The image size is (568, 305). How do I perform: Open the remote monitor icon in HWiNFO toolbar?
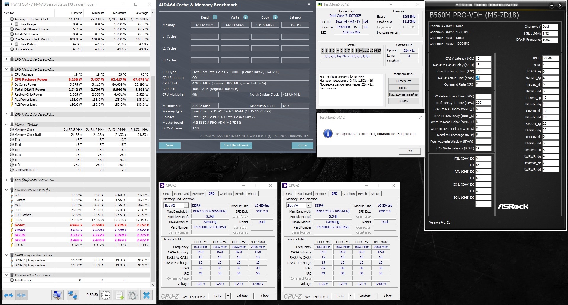coord(57,295)
